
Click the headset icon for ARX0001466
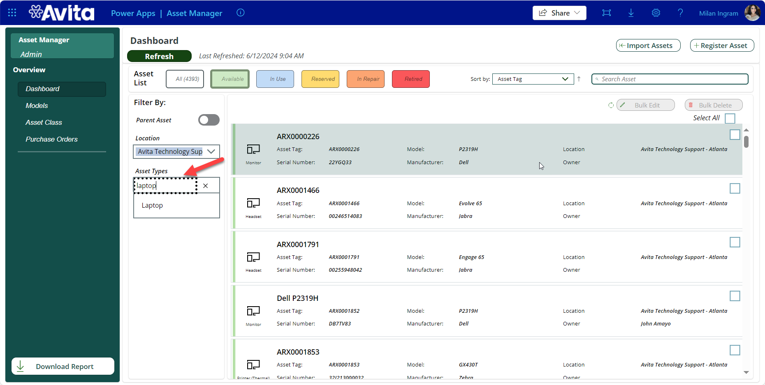click(x=253, y=203)
